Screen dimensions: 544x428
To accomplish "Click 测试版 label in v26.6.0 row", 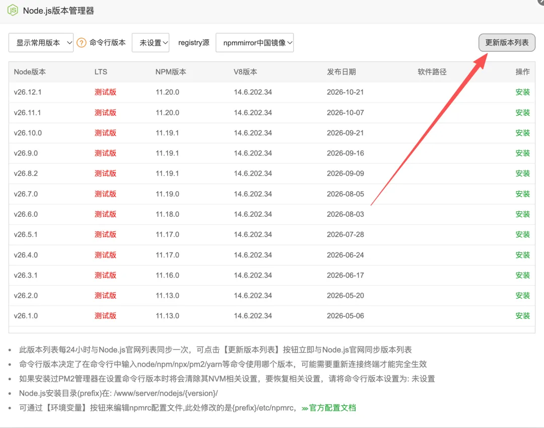I will click(x=105, y=214).
